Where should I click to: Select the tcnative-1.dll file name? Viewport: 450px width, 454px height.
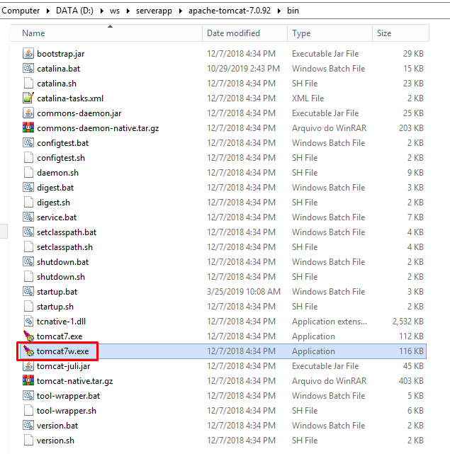pos(61,322)
